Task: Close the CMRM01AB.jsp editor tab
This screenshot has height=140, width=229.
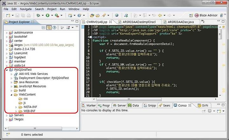Action: click(x=110, y=22)
